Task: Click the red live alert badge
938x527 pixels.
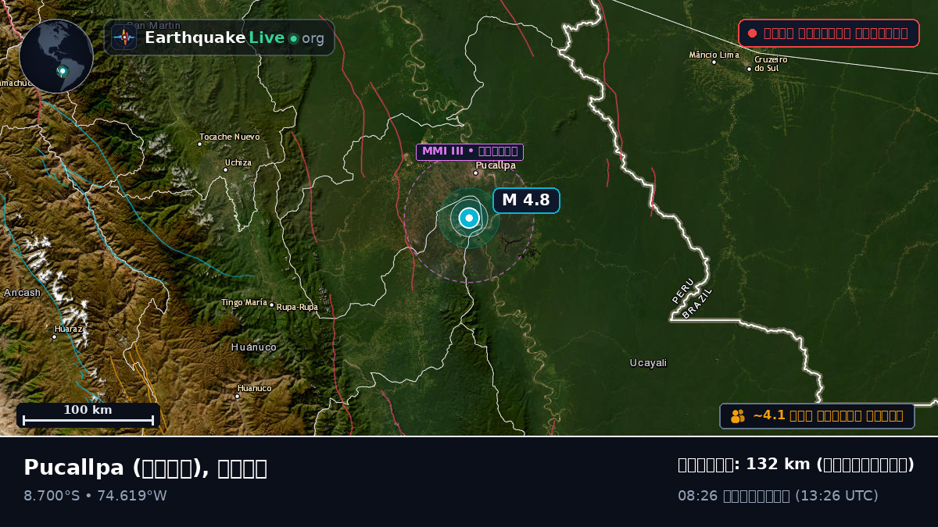Action: [x=829, y=33]
